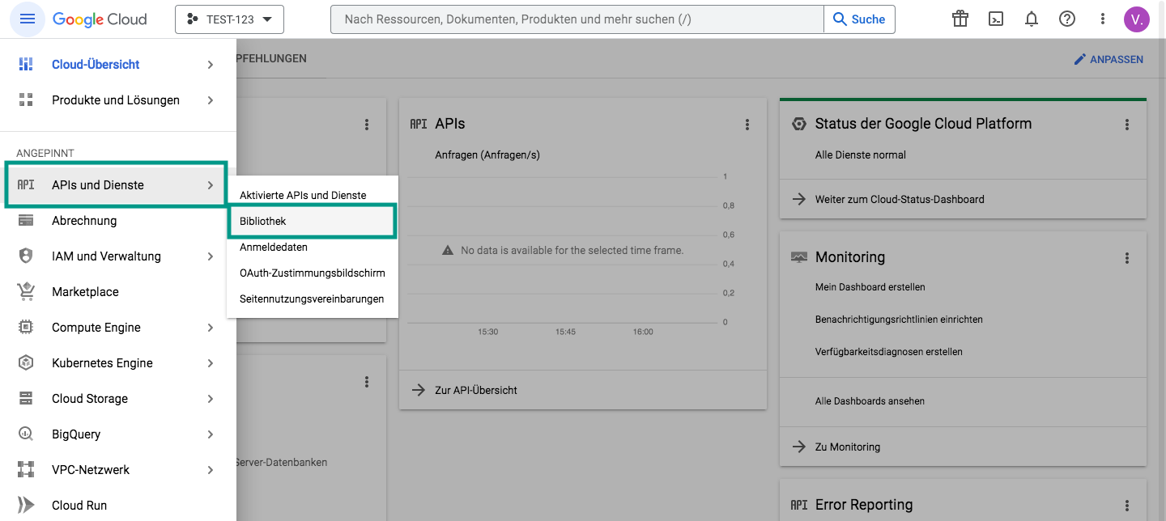Open the Error Reporting card three-dot menu
Image resolution: width=1166 pixels, height=521 pixels.
click(x=1127, y=506)
